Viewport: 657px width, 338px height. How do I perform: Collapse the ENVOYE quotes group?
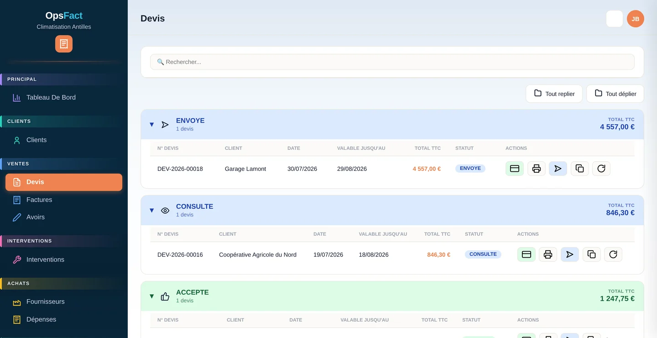(152, 125)
